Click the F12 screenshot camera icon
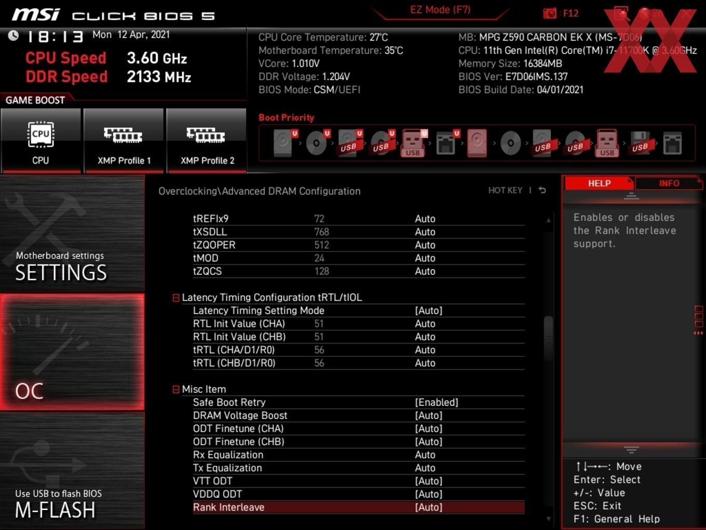The width and height of the screenshot is (706, 530). coord(550,13)
